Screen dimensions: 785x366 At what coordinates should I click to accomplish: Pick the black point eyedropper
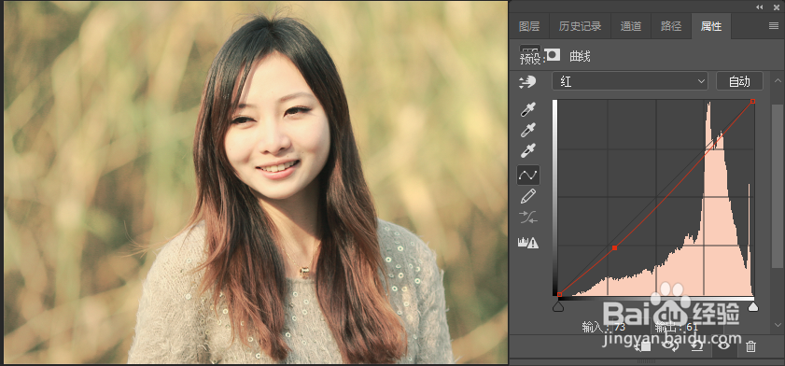point(527,110)
